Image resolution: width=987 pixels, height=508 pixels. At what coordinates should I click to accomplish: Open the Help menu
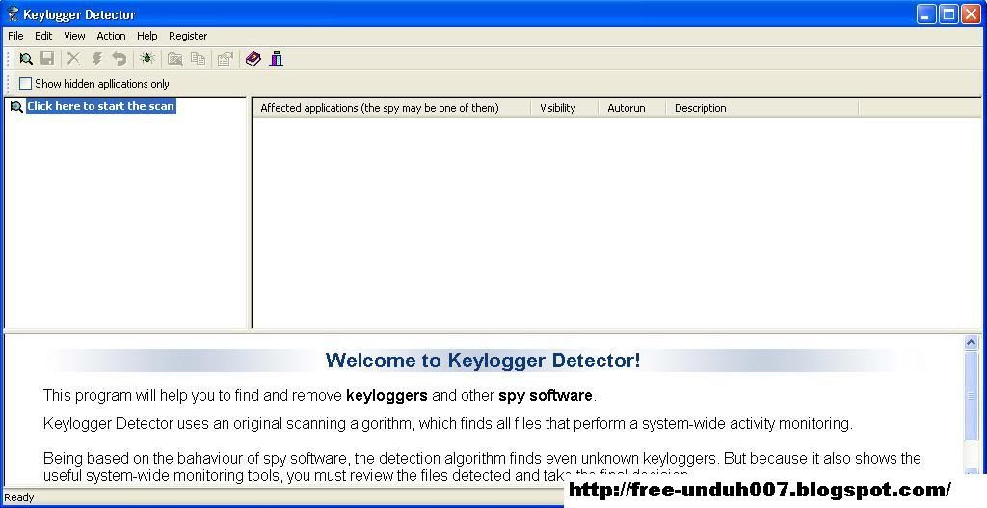[147, 36]
